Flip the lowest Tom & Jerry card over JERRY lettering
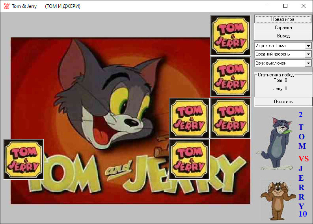 pyautogui.click(x=189, y=159)
